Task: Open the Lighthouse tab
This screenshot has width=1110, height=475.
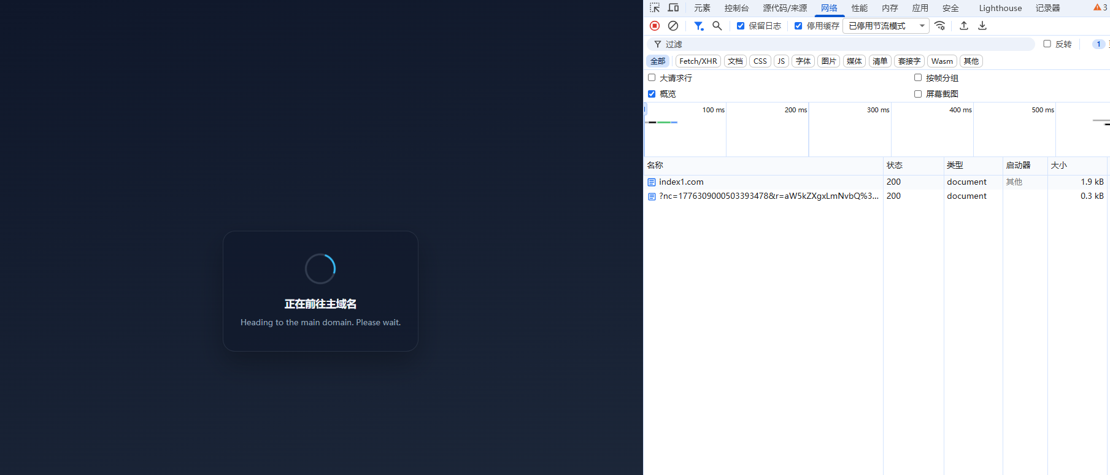Action: (1000, 8)
